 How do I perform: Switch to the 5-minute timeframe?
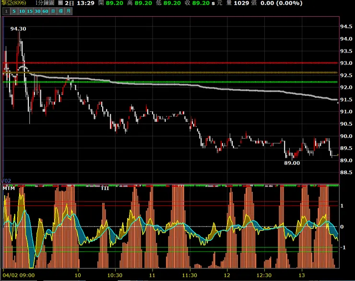[x=14, y=11]
